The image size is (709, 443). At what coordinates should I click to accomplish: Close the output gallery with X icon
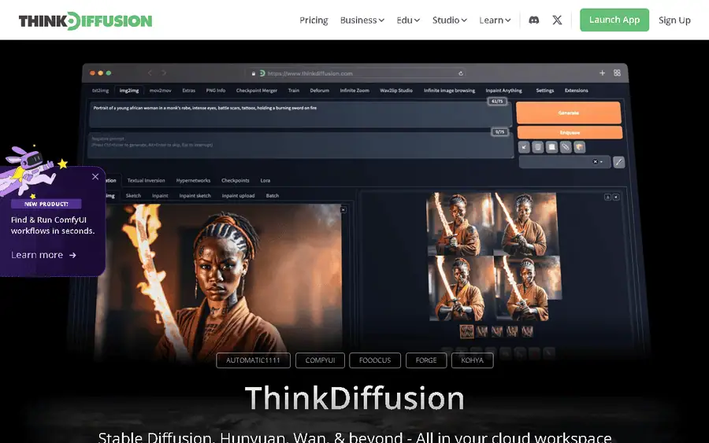616,197
